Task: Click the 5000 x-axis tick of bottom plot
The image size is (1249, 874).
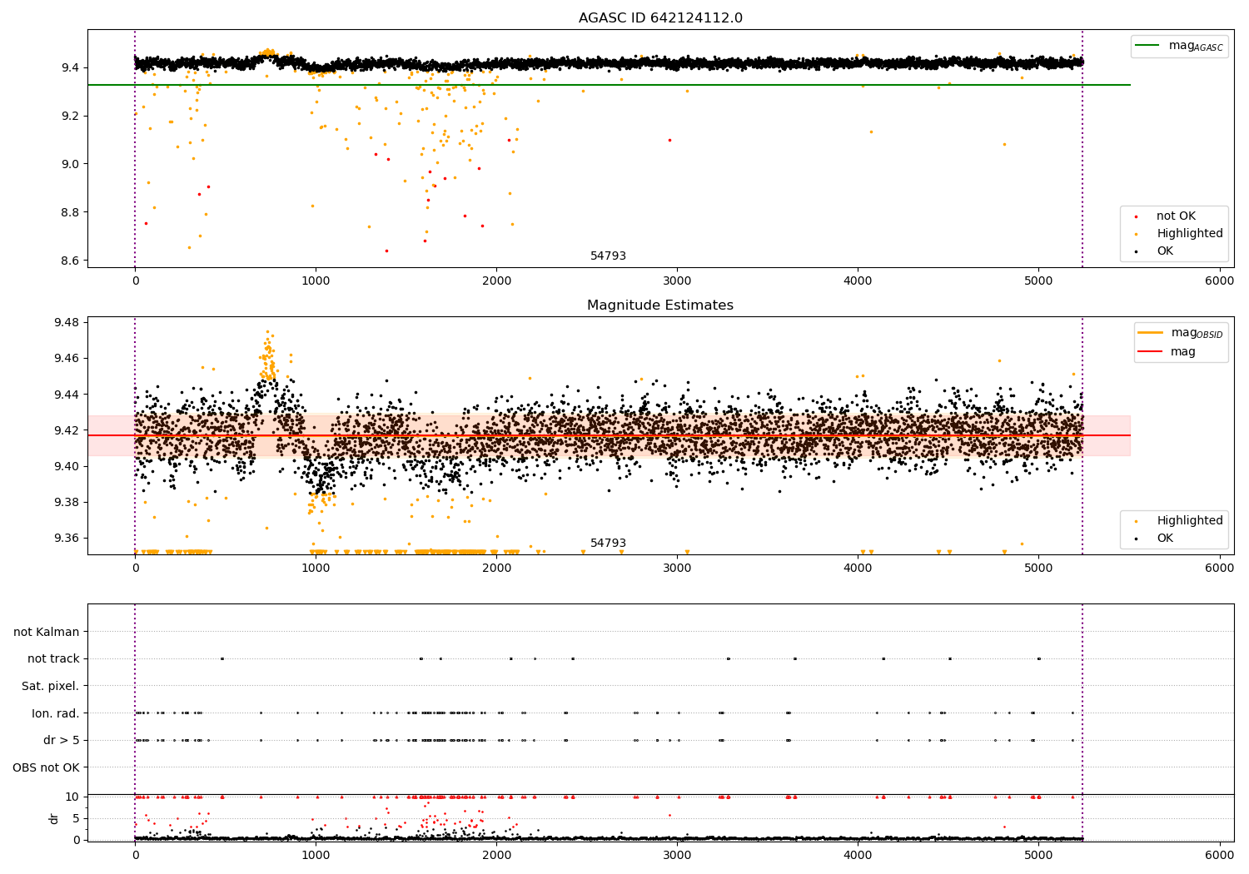Action: tap(1038, 855)
